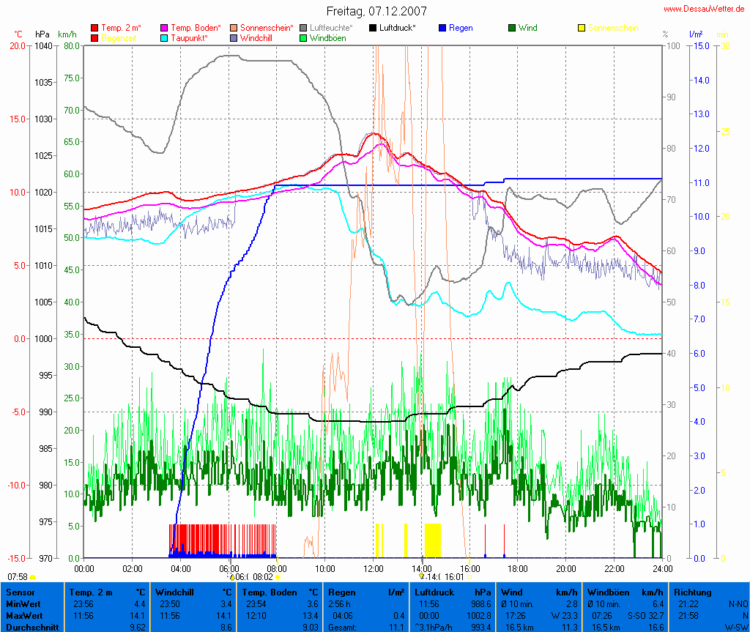The image size is (750, 632).
Task: Click the 07:58 sunrise time marker
Action: [18, 577]
